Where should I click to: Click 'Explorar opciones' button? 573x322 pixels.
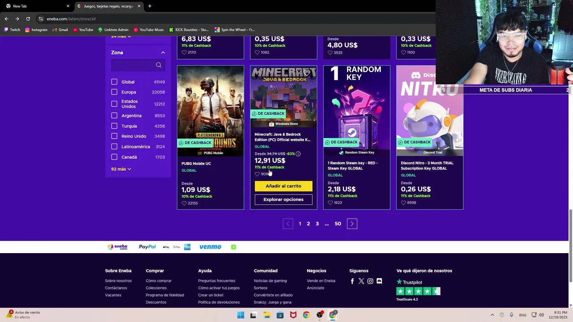pos(283,199)
